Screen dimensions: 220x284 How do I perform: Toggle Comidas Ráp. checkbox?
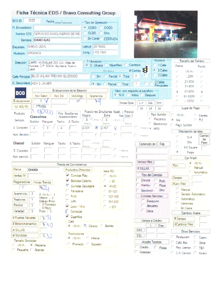(67, 175)
